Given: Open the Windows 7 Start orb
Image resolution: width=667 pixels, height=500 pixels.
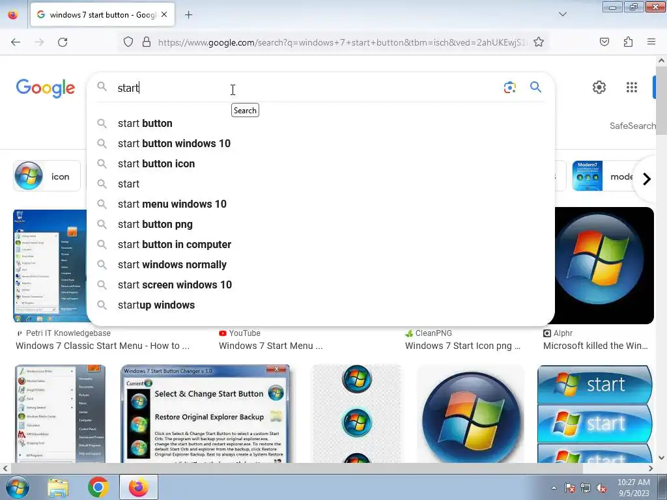Looking at the screenshot, I should coord(17,487).
